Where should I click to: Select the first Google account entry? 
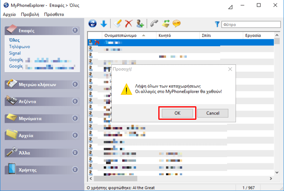pos(40,60)
